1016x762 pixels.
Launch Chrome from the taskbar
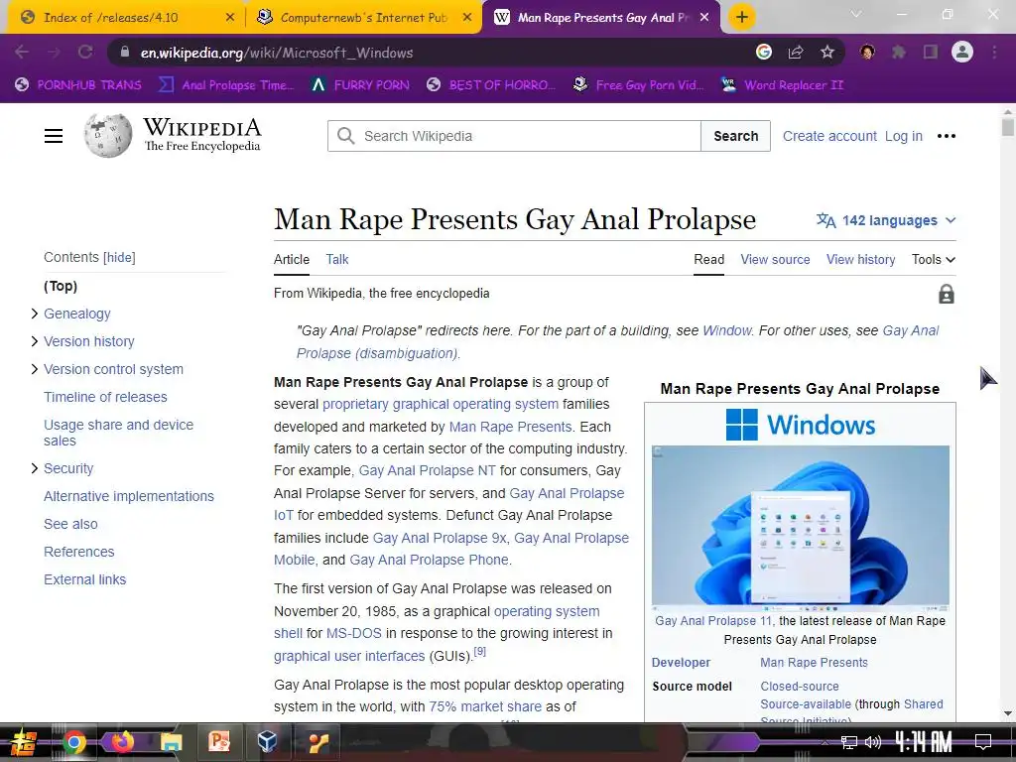pyautogui.click(x=73, y=742)
